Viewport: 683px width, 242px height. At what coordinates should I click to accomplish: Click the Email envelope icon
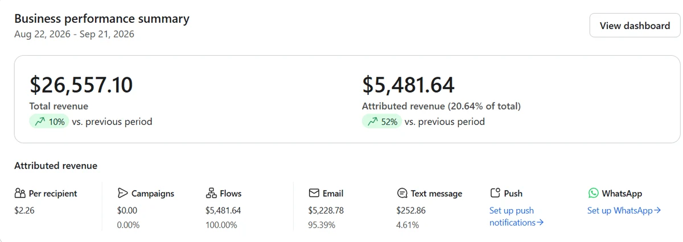click(x=314, y=193)
